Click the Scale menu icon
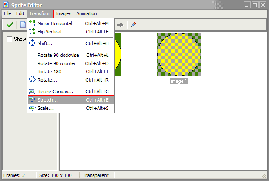Viewport: 269px width, 181px height. pyautogui.click(x=32, y=108)
